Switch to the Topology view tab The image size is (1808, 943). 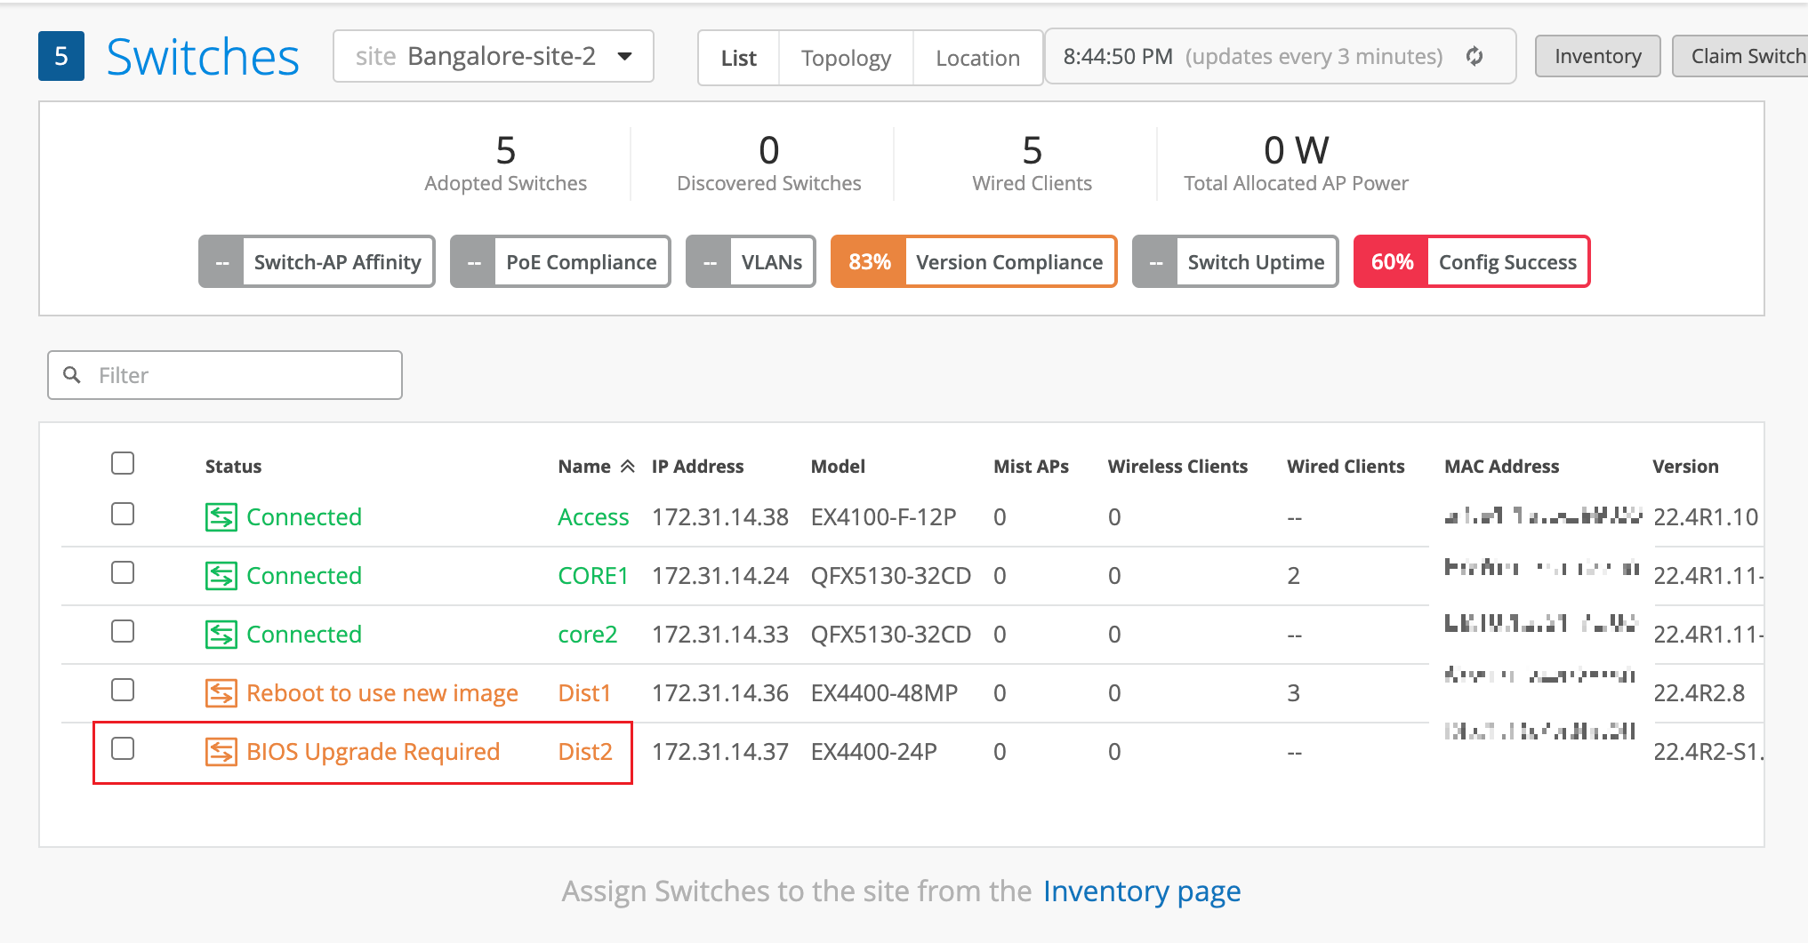[x=846, y=59]
